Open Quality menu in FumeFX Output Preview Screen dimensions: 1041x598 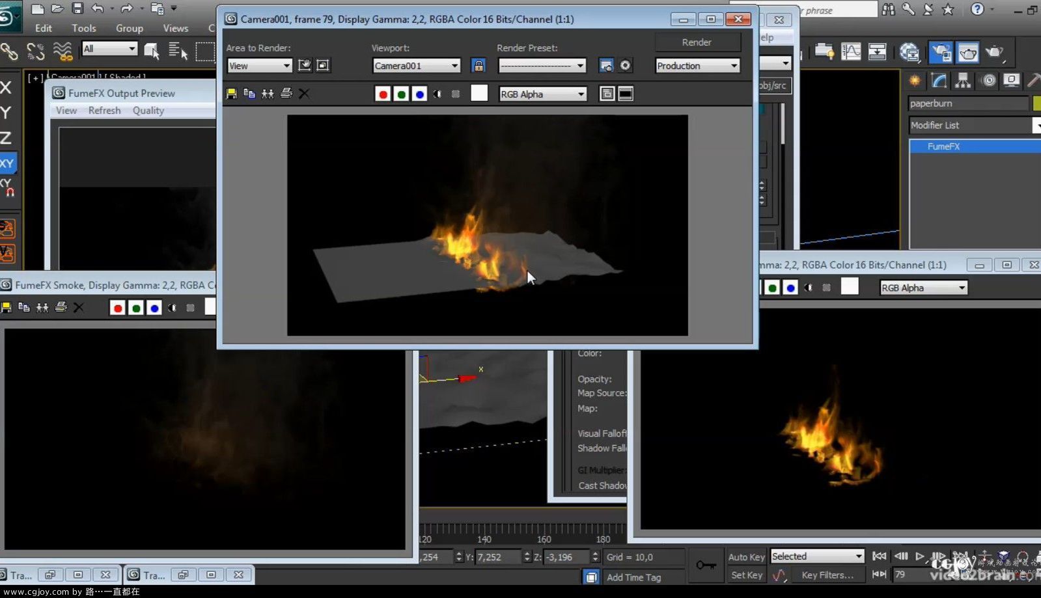coord(148,111)
